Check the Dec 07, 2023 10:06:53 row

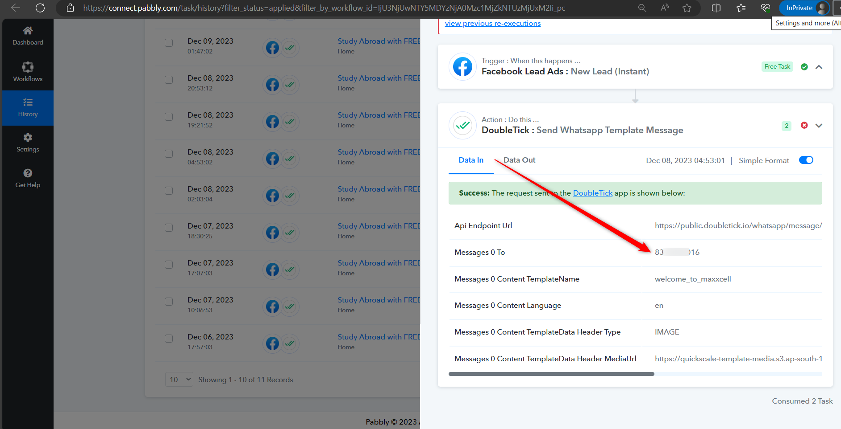click(169, 302)
